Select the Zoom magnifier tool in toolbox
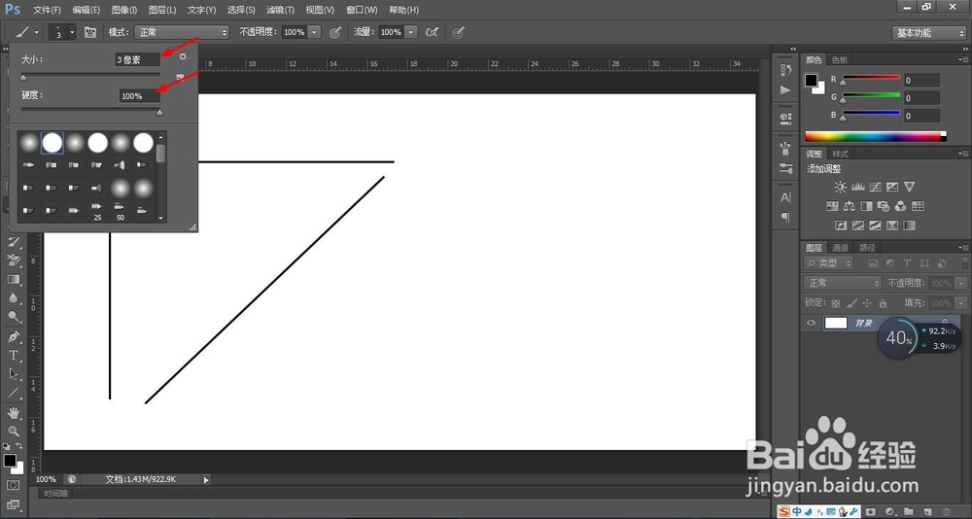Image resolution: width=972 pixels, height=519 pixels. point(14,431)
